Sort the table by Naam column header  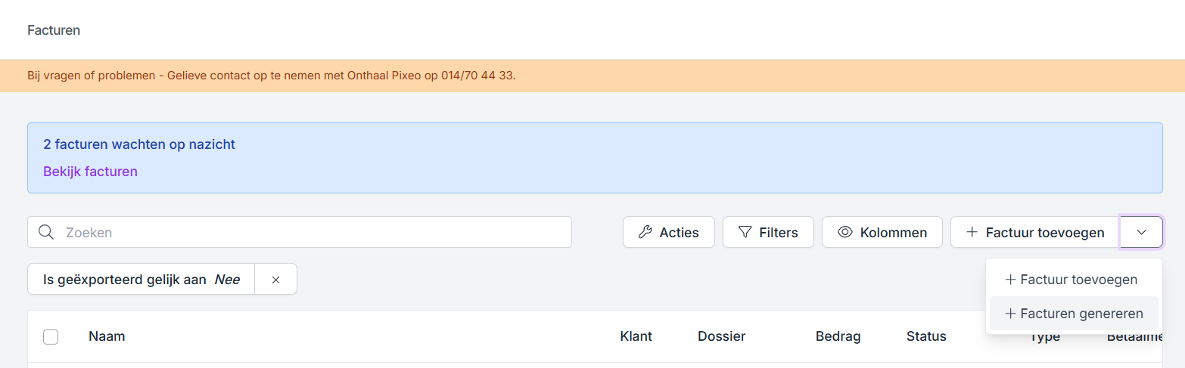click(x=107, y=336)
